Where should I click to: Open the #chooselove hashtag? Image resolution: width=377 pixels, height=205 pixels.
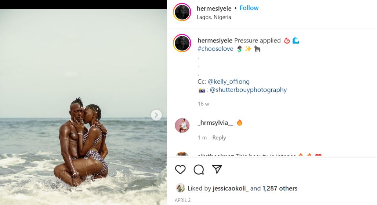pyautogui.click(x=215, y=49)
